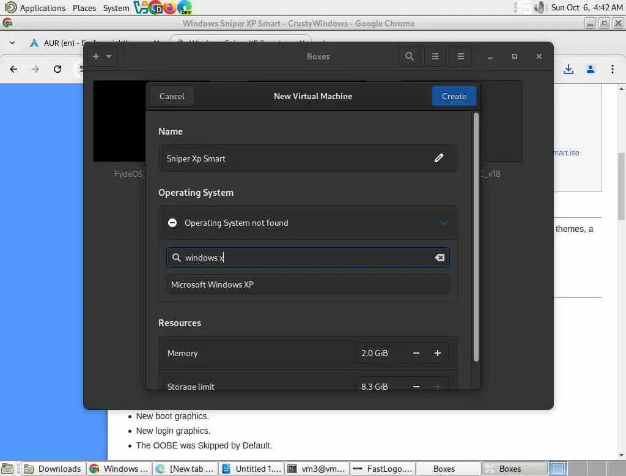Switch to Windows Chrome window in taskbar
The image size is (626, 476).
pyautogui.click(x=119, y=469)
